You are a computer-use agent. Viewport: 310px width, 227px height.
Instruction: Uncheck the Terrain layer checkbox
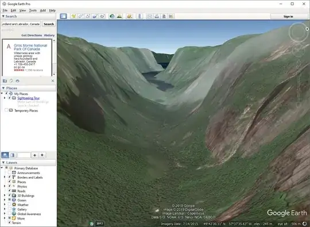[x=9, y=222]
